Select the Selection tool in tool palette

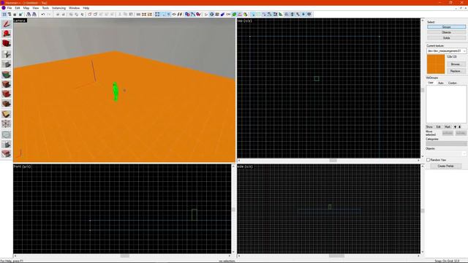tap(7, 24)
